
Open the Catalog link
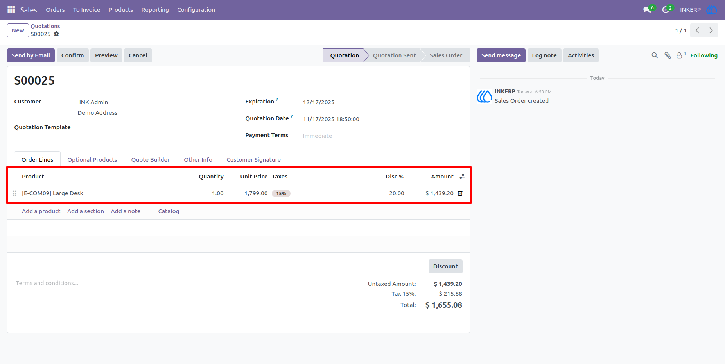(x=169, y=211)
